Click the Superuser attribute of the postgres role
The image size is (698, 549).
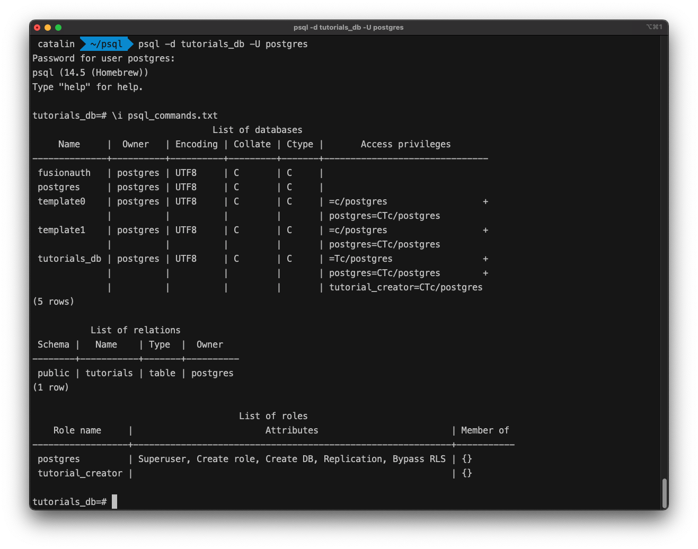162,458
